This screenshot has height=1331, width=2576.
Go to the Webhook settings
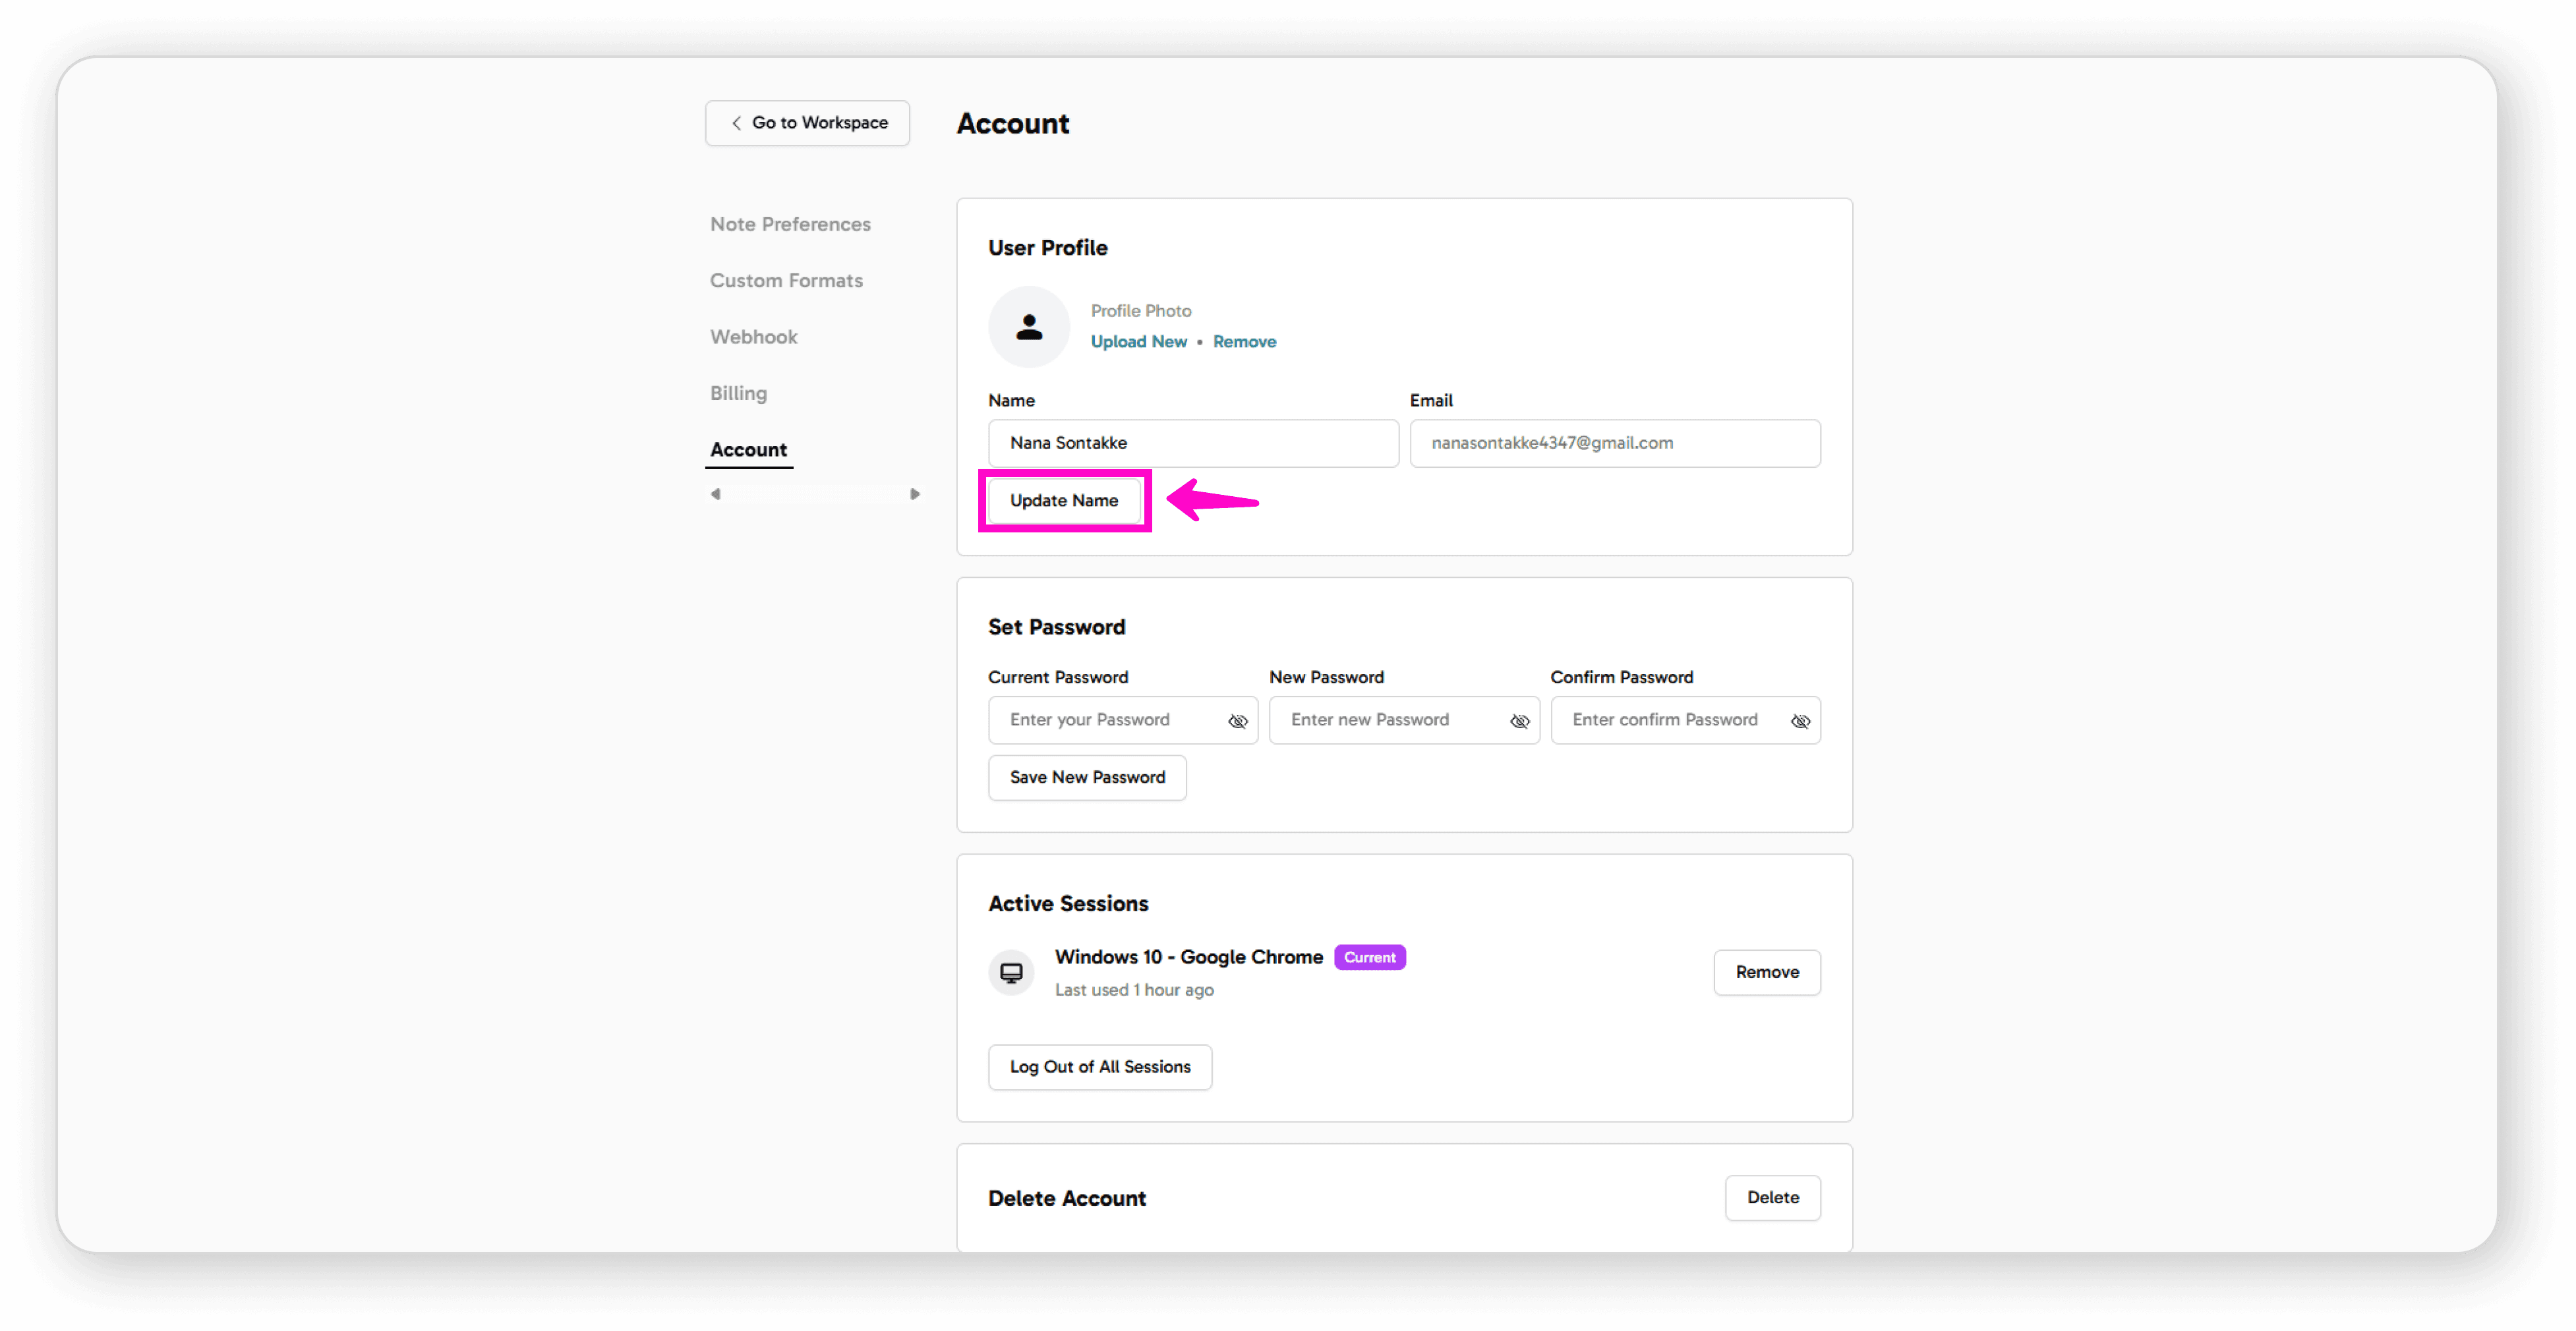[753, 337]
